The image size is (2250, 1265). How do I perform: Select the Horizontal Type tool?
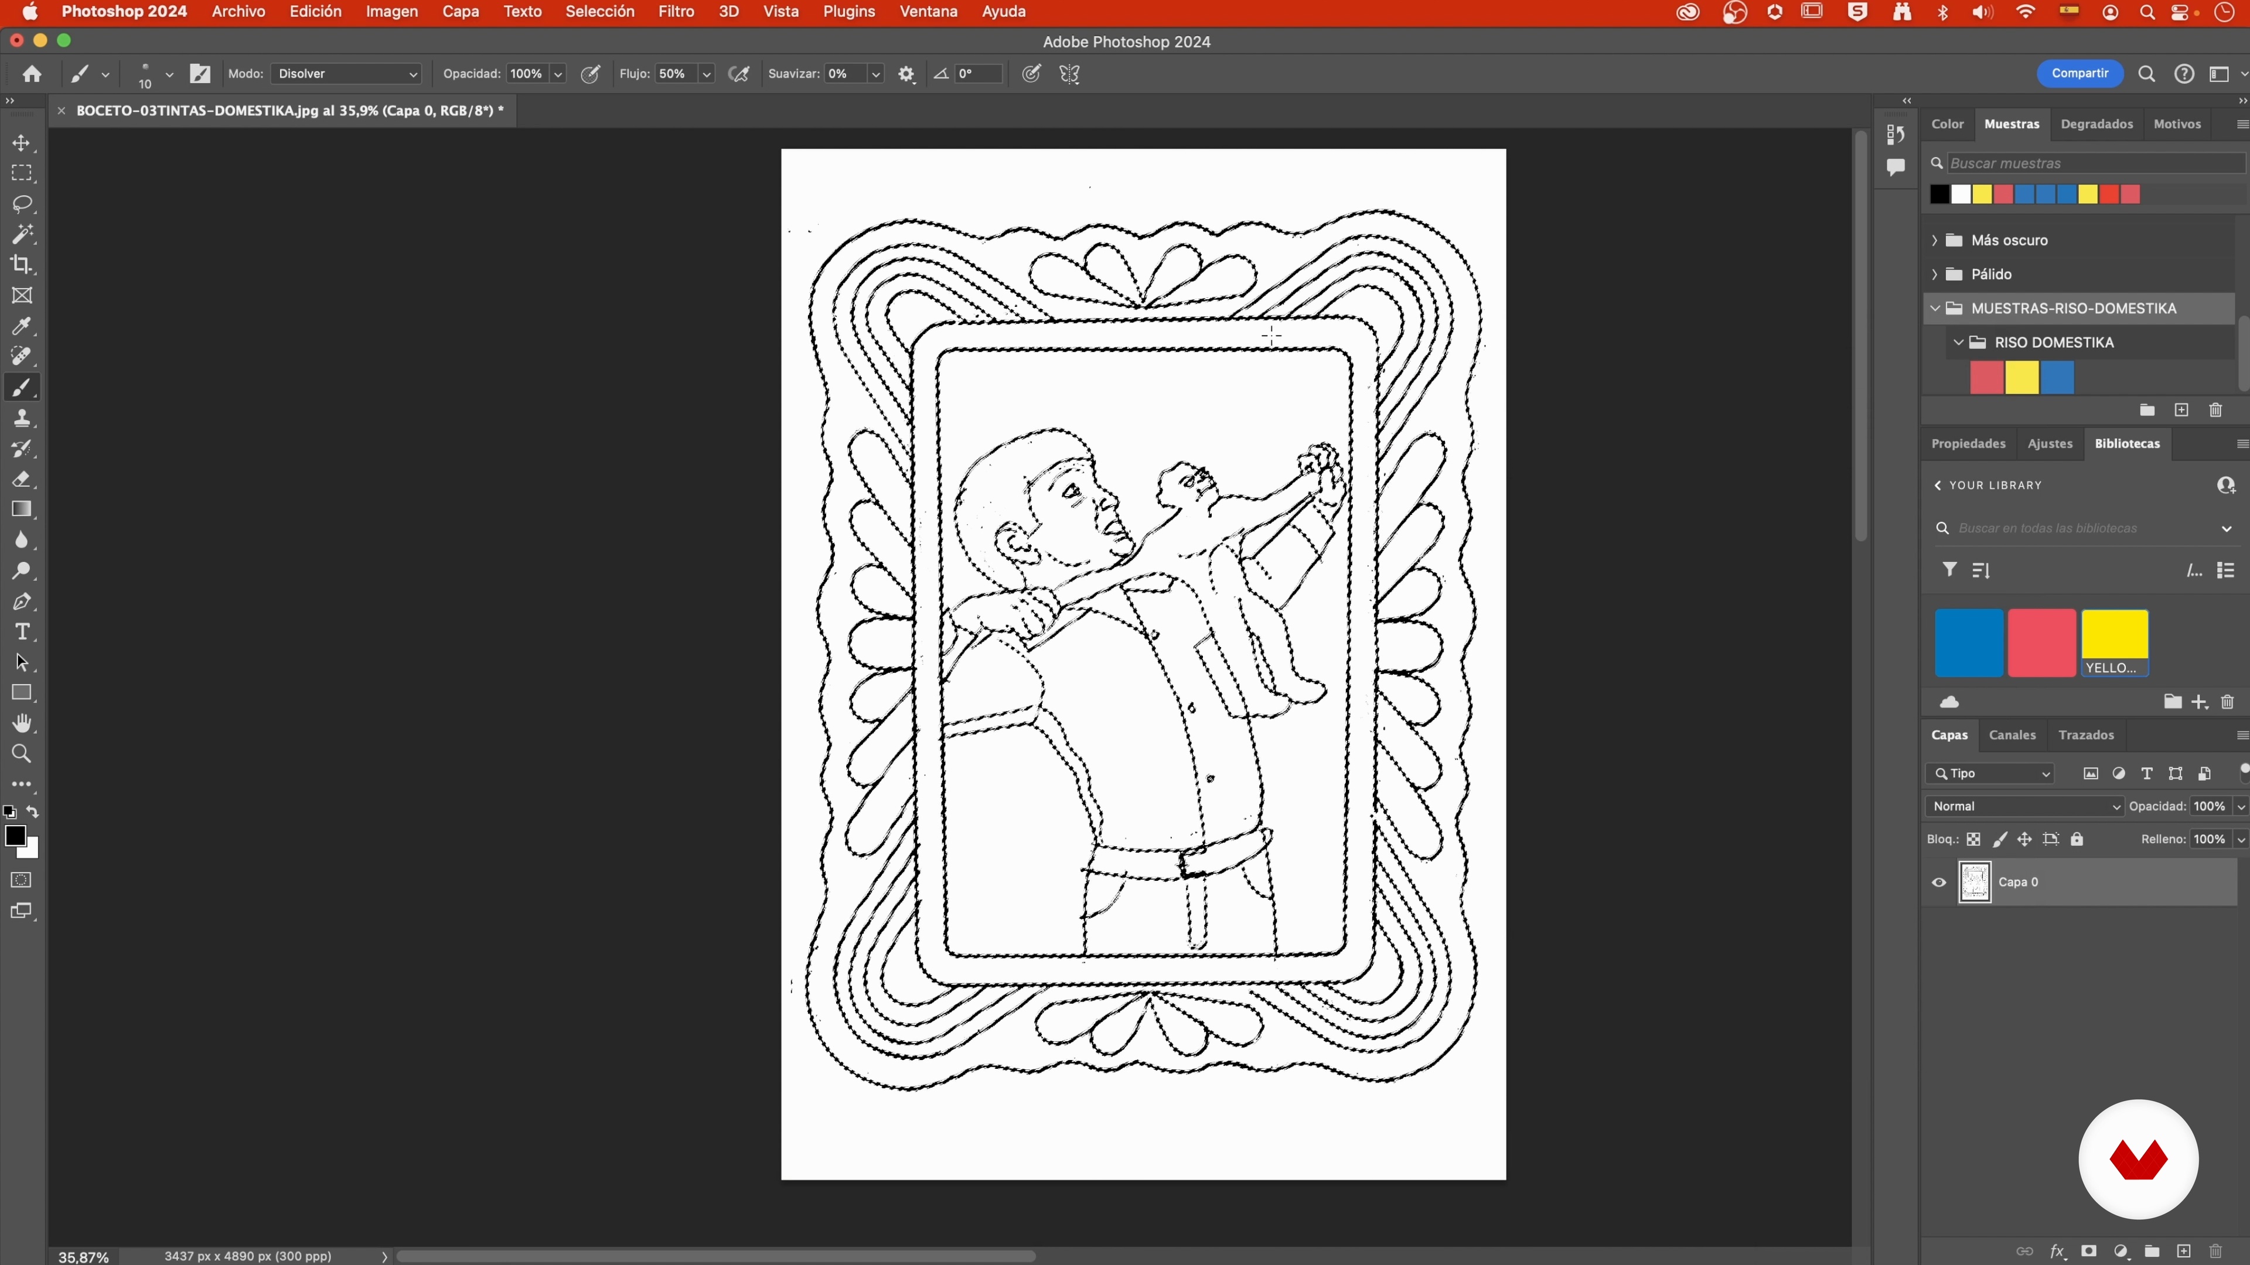(x=22, y=632)
